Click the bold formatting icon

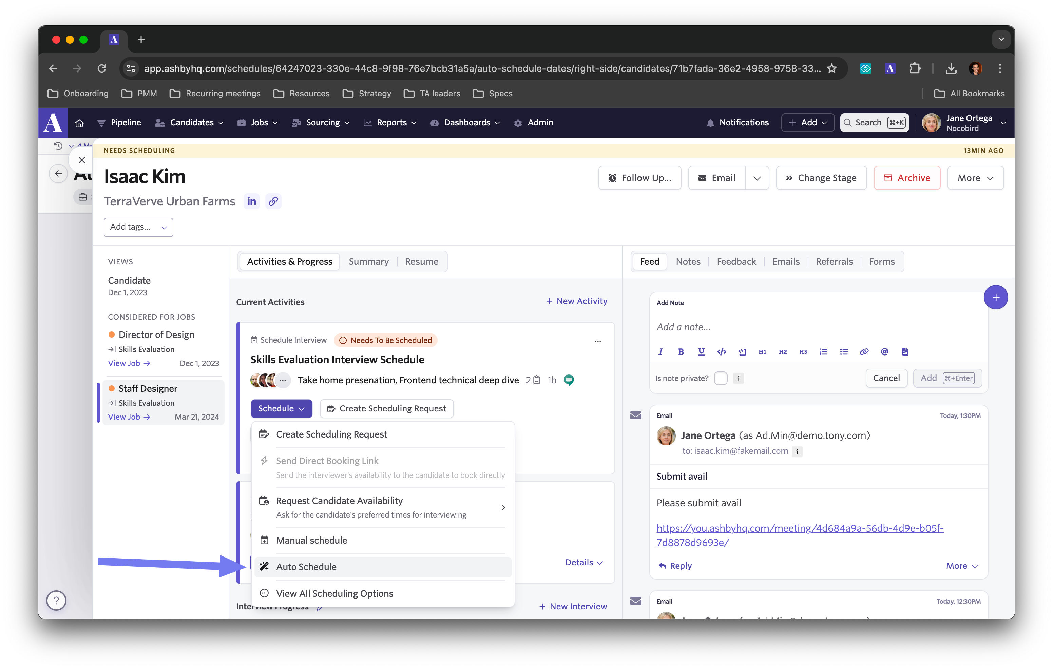(681, 352)
